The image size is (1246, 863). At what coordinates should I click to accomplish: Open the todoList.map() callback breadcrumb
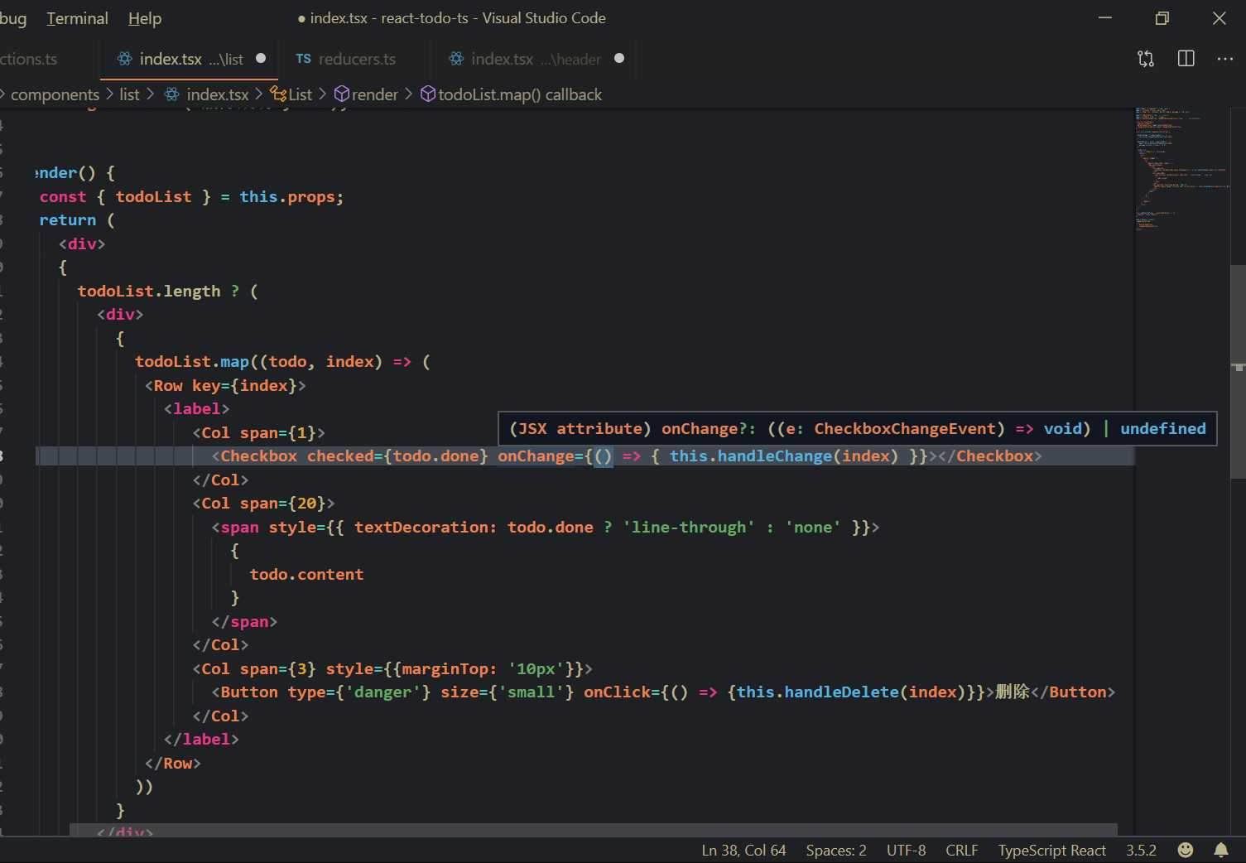(519, 94)
